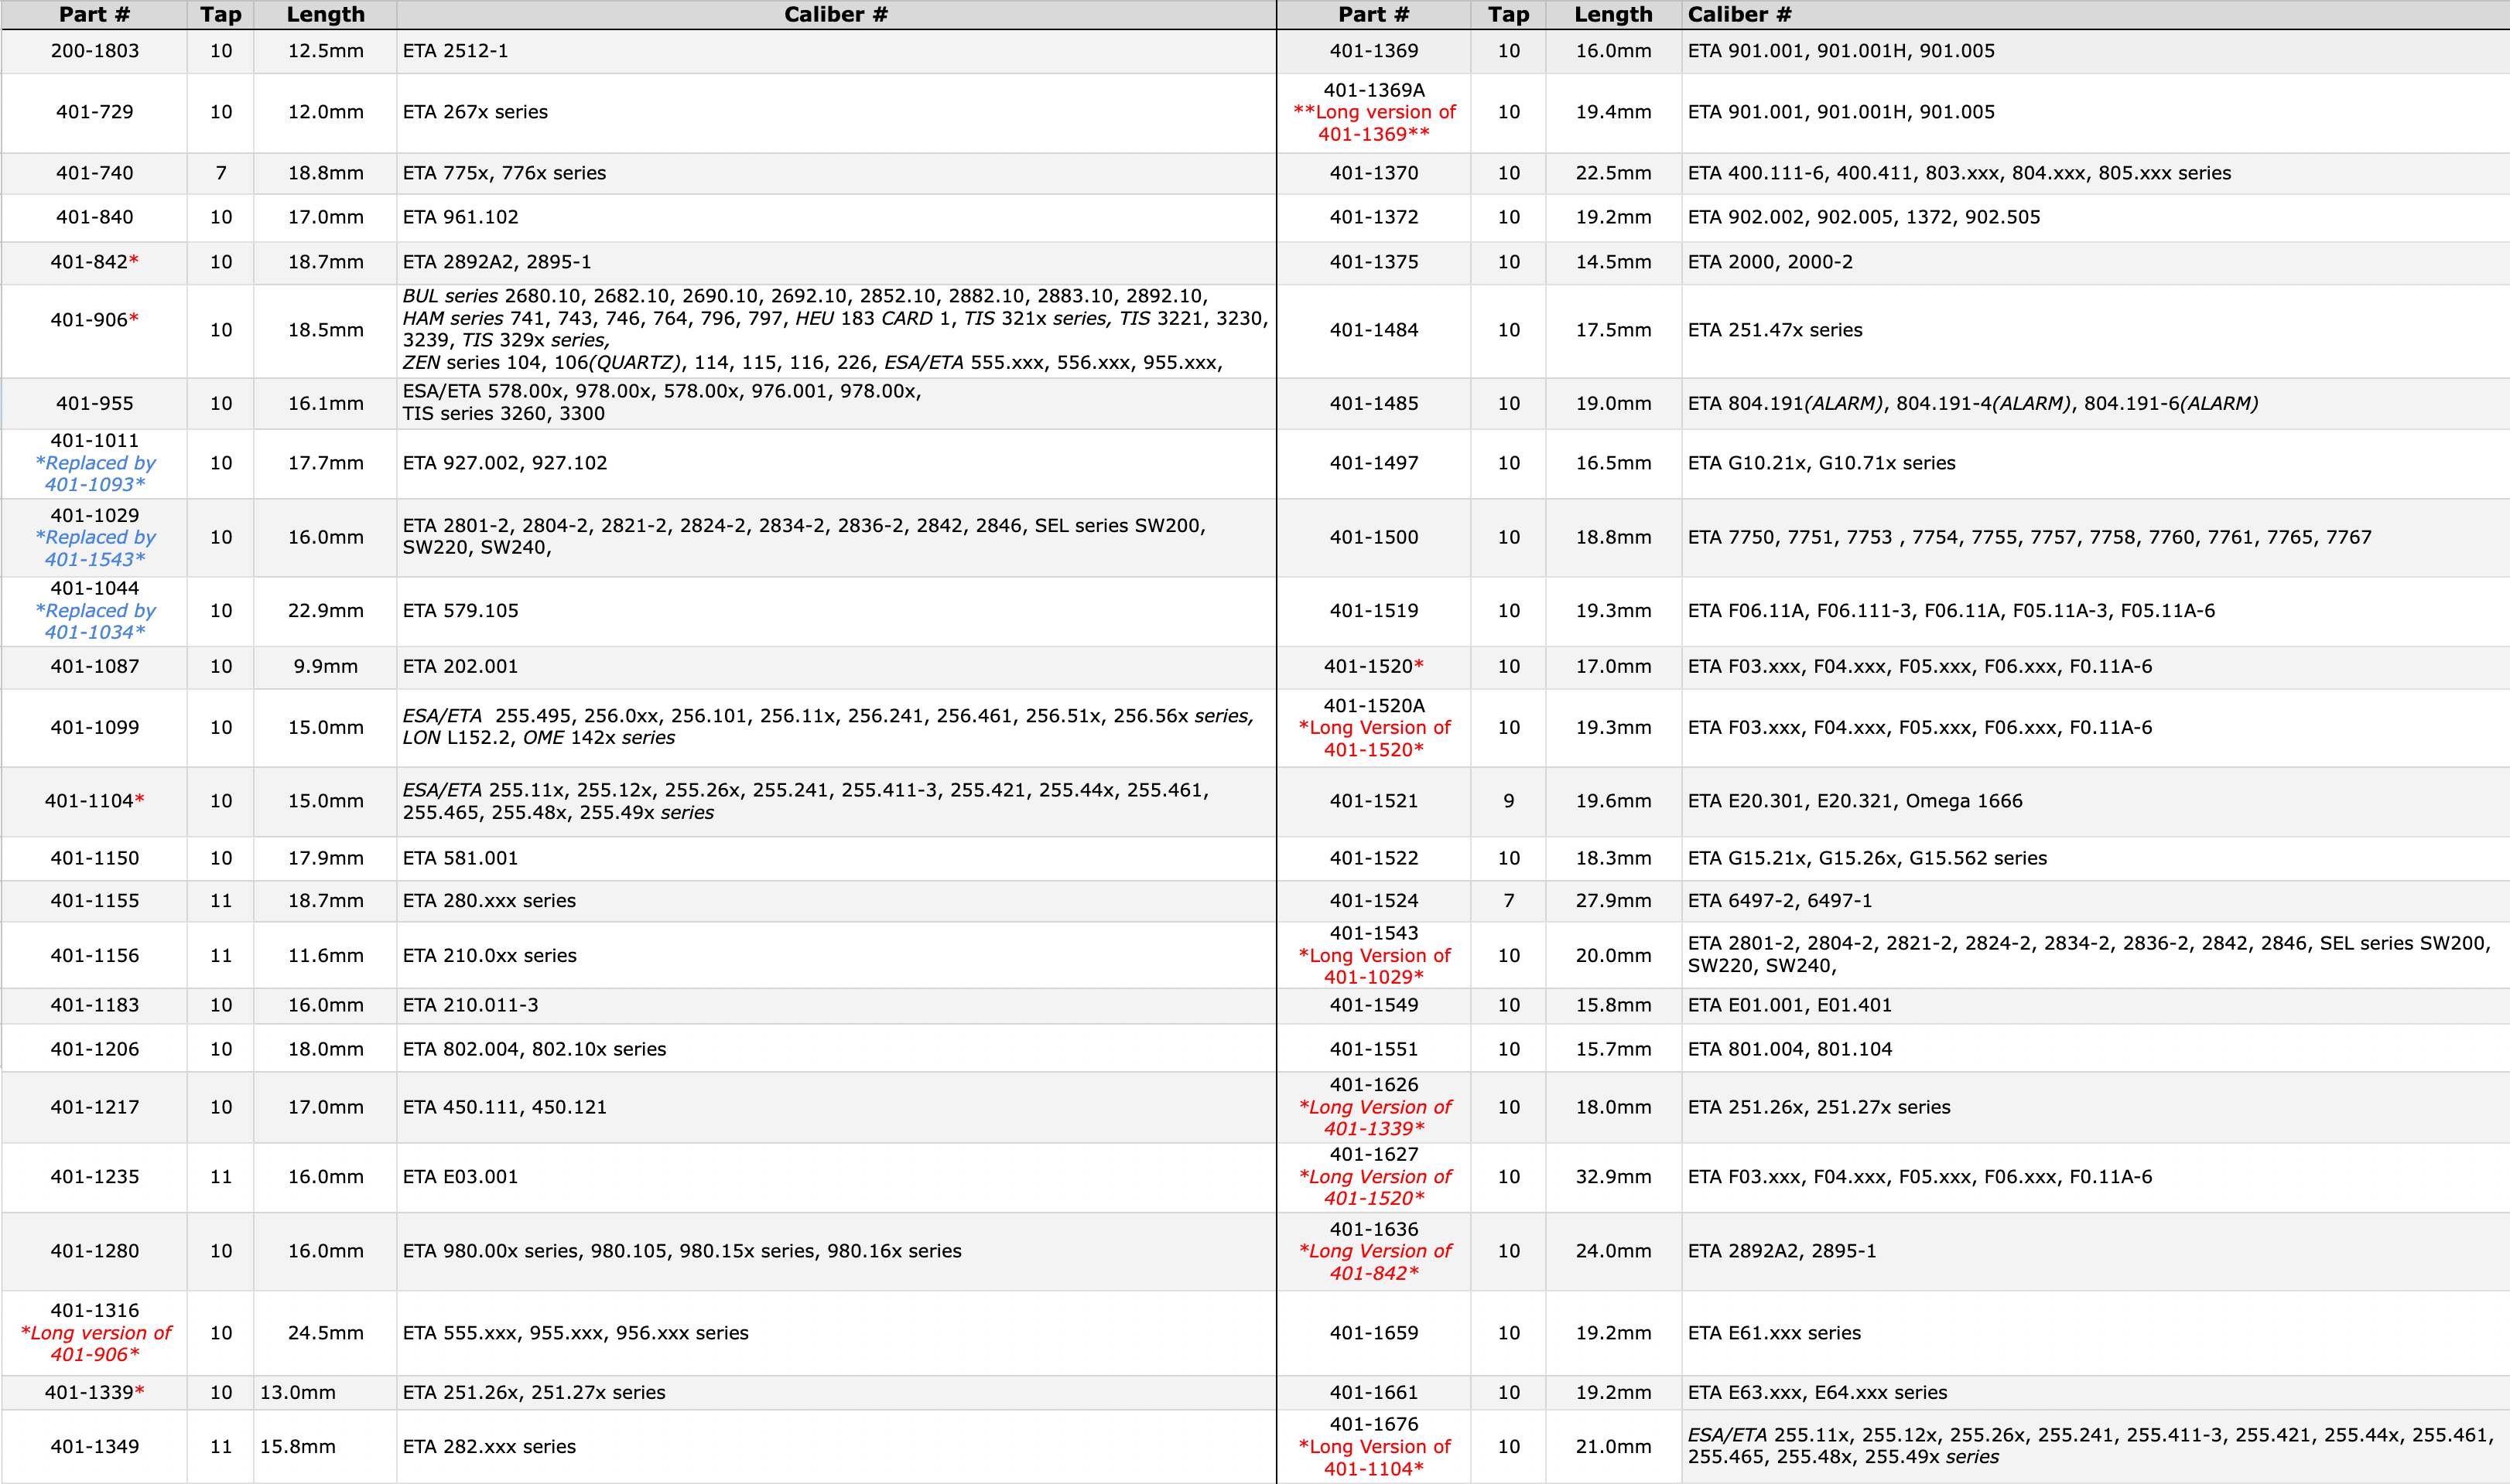
Task: Select part 401-1280
Action: point(95,1251)
